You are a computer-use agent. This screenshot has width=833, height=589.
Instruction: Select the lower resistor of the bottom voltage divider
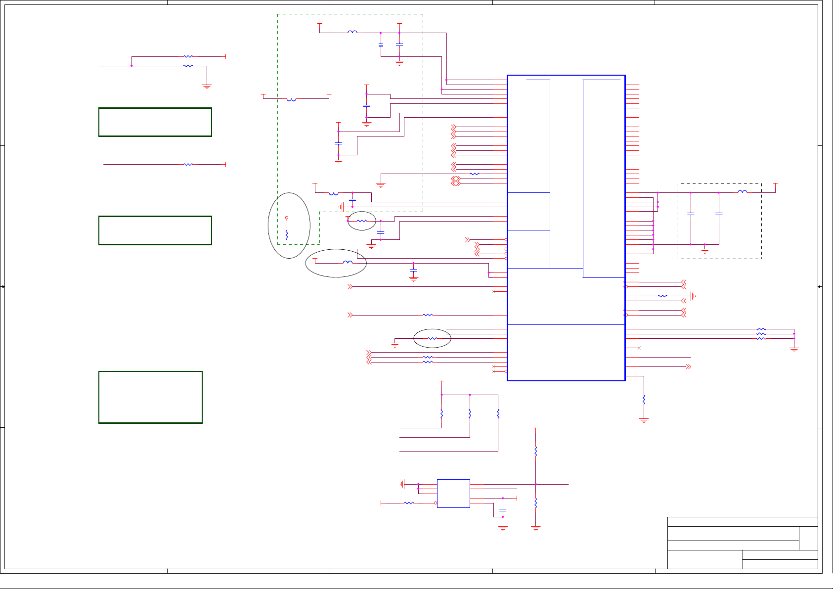point(535,503)
